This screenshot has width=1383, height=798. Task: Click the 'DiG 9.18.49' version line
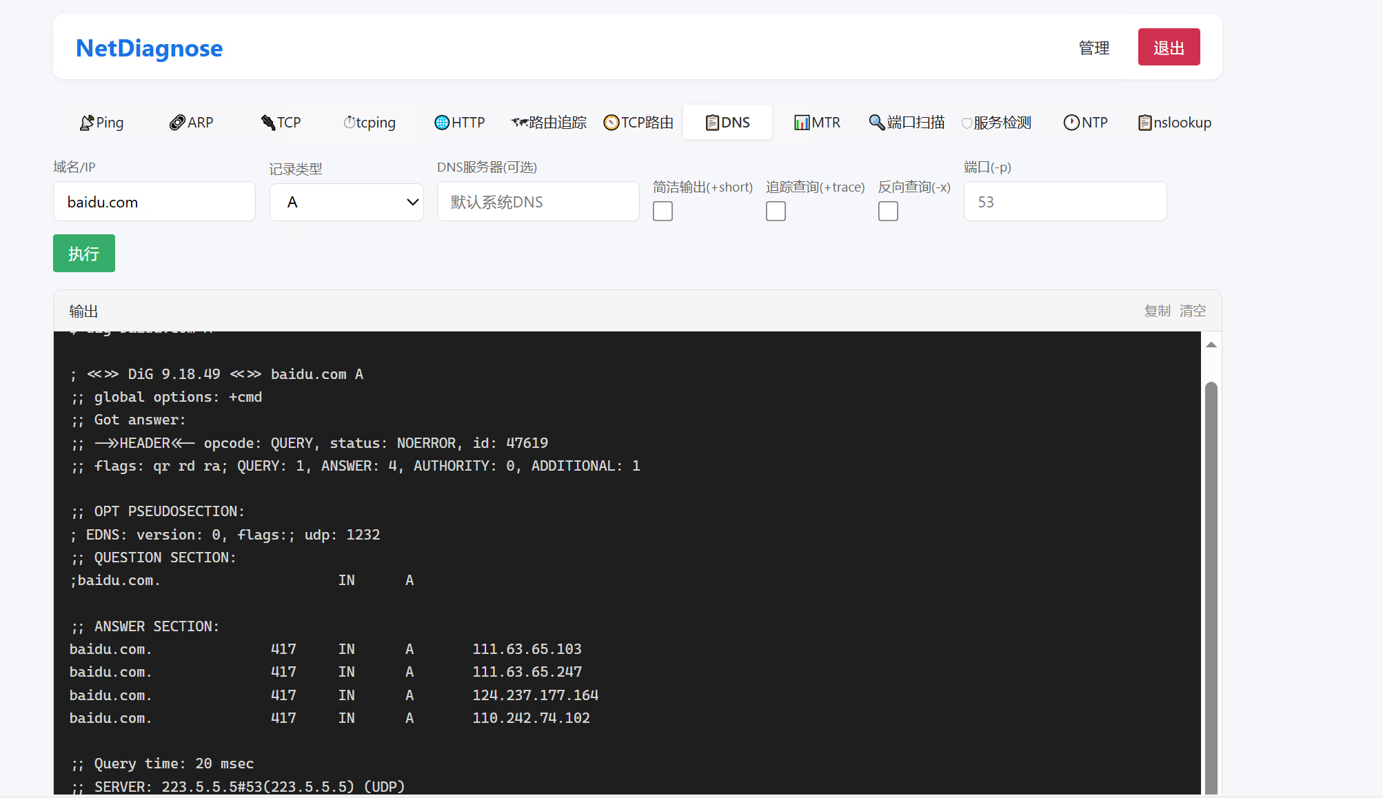click(x=217, y=374)
